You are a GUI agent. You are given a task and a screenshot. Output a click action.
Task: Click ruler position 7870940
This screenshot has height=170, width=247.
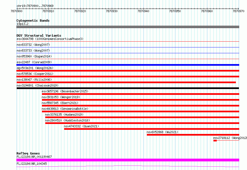[x=143, y=11]
